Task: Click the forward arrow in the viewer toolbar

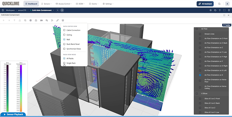Action: click(9, 20)
